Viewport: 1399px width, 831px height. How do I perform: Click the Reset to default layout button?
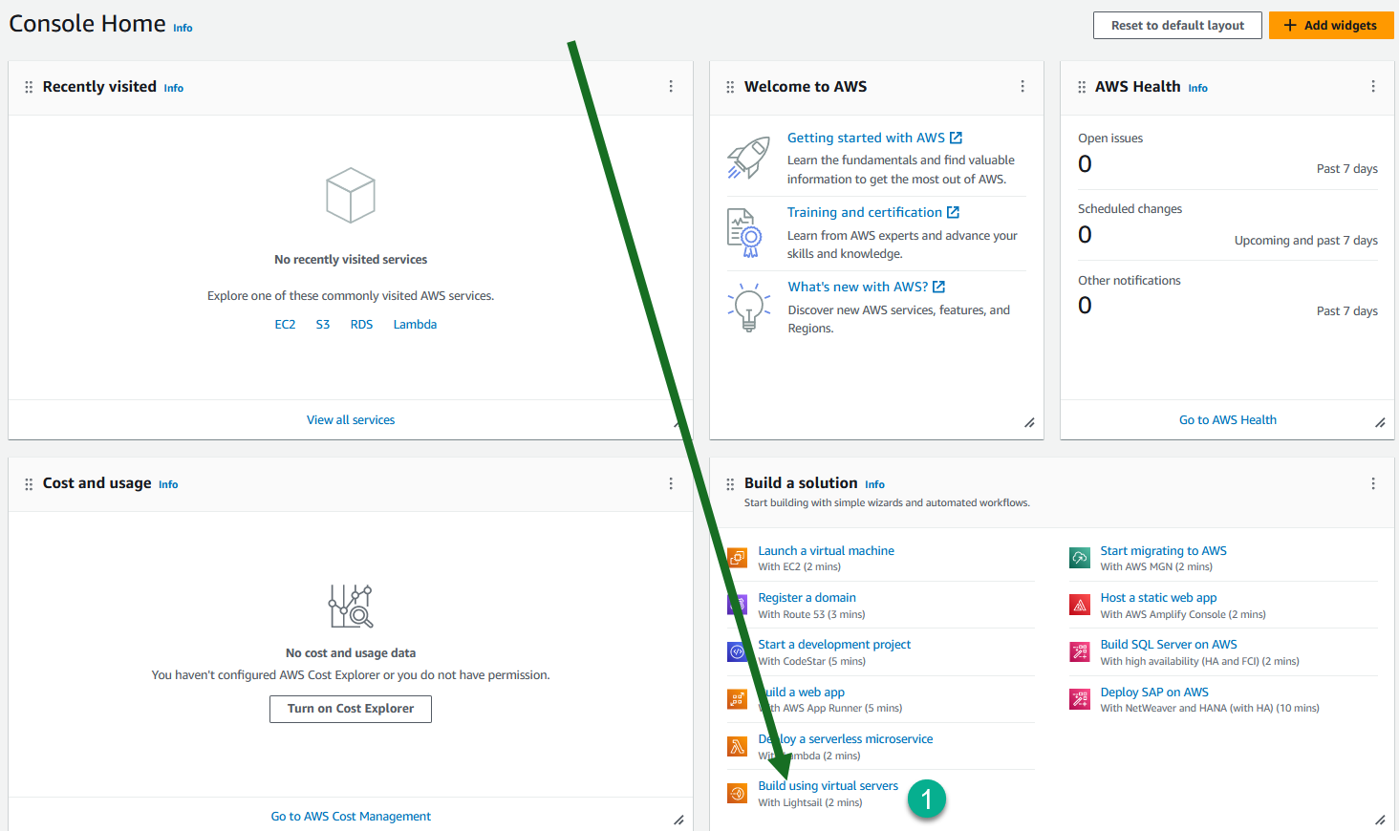(x=1177, y=26)
